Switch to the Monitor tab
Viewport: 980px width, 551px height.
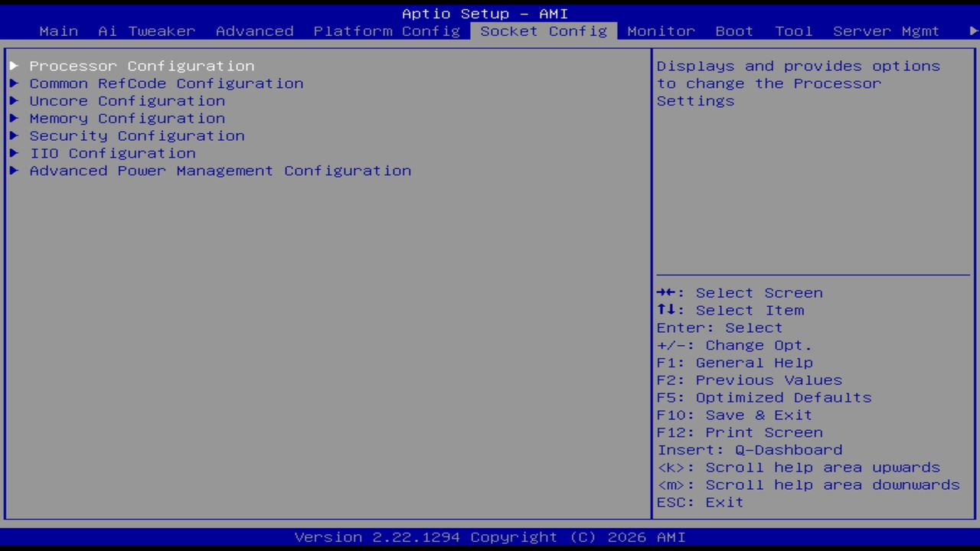[x=661, y=31]
